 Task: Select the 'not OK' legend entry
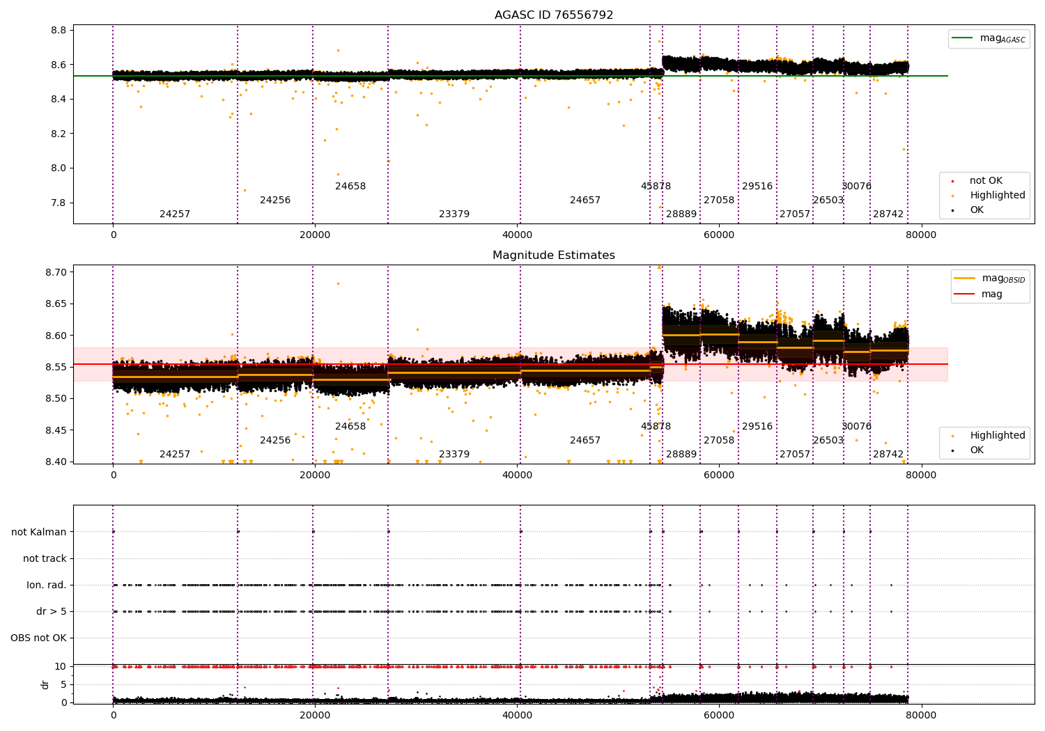coord(986,181)
